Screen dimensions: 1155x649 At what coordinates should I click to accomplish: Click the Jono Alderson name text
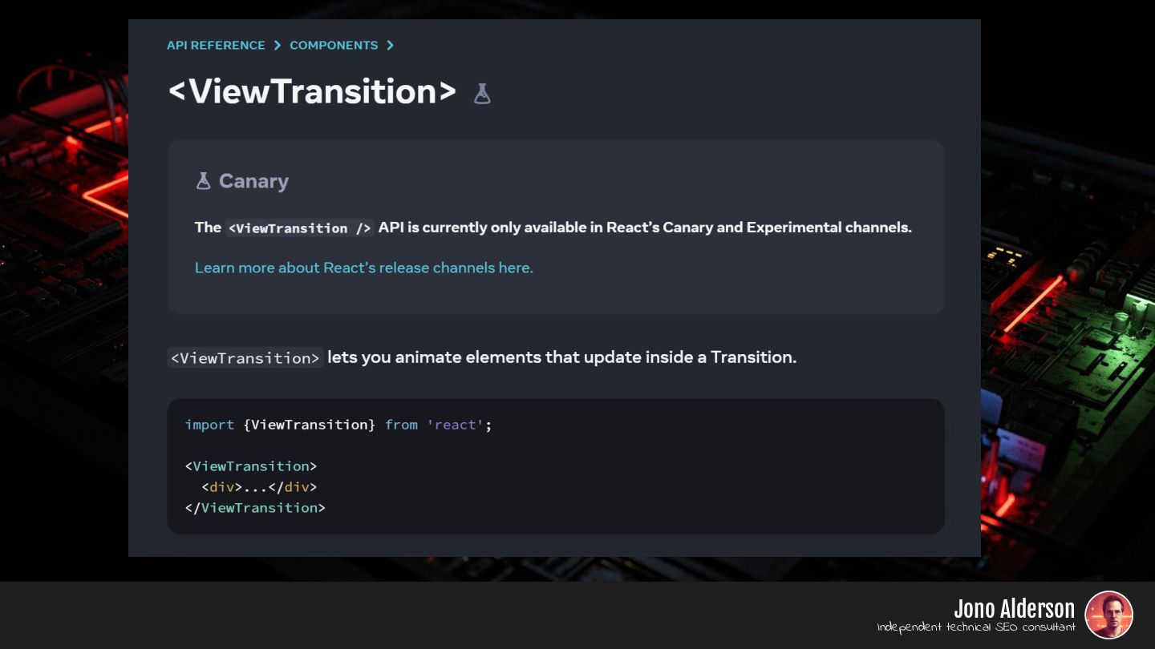point(1014,608)
